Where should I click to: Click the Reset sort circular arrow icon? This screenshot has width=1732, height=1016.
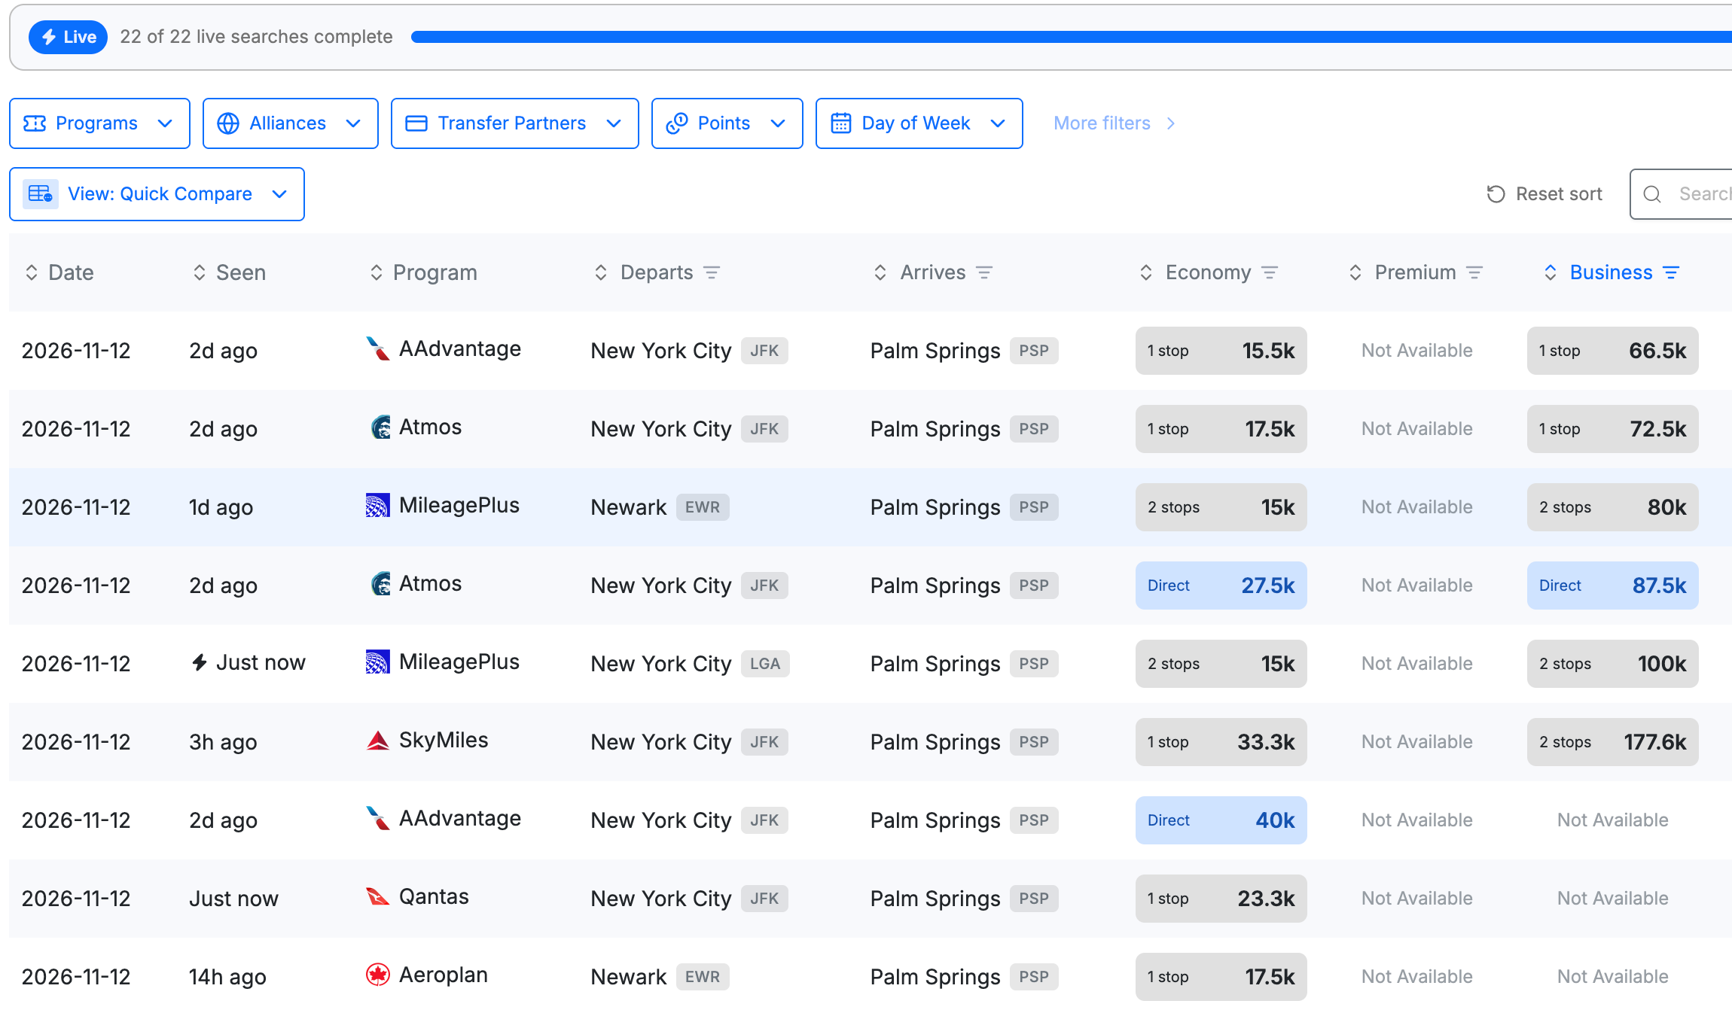point(1496,194)
